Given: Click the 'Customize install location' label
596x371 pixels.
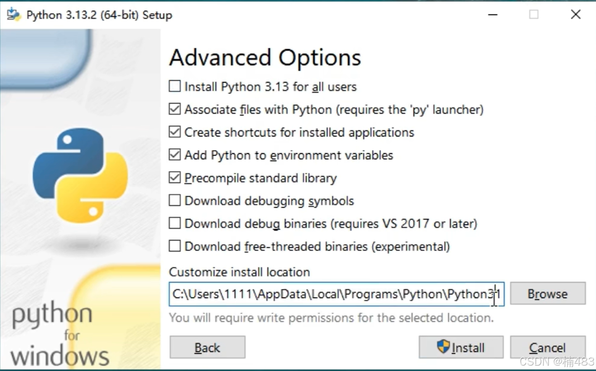Looking at the screenshot, I should (x=239, y=272).
